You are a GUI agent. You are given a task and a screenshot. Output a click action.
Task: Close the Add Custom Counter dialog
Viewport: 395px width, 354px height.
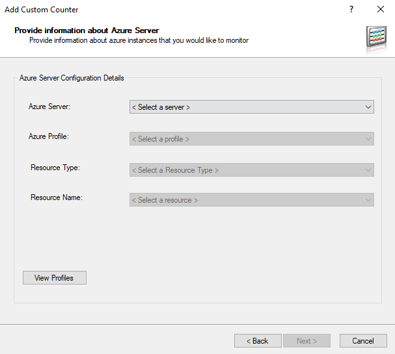[381, 10]
